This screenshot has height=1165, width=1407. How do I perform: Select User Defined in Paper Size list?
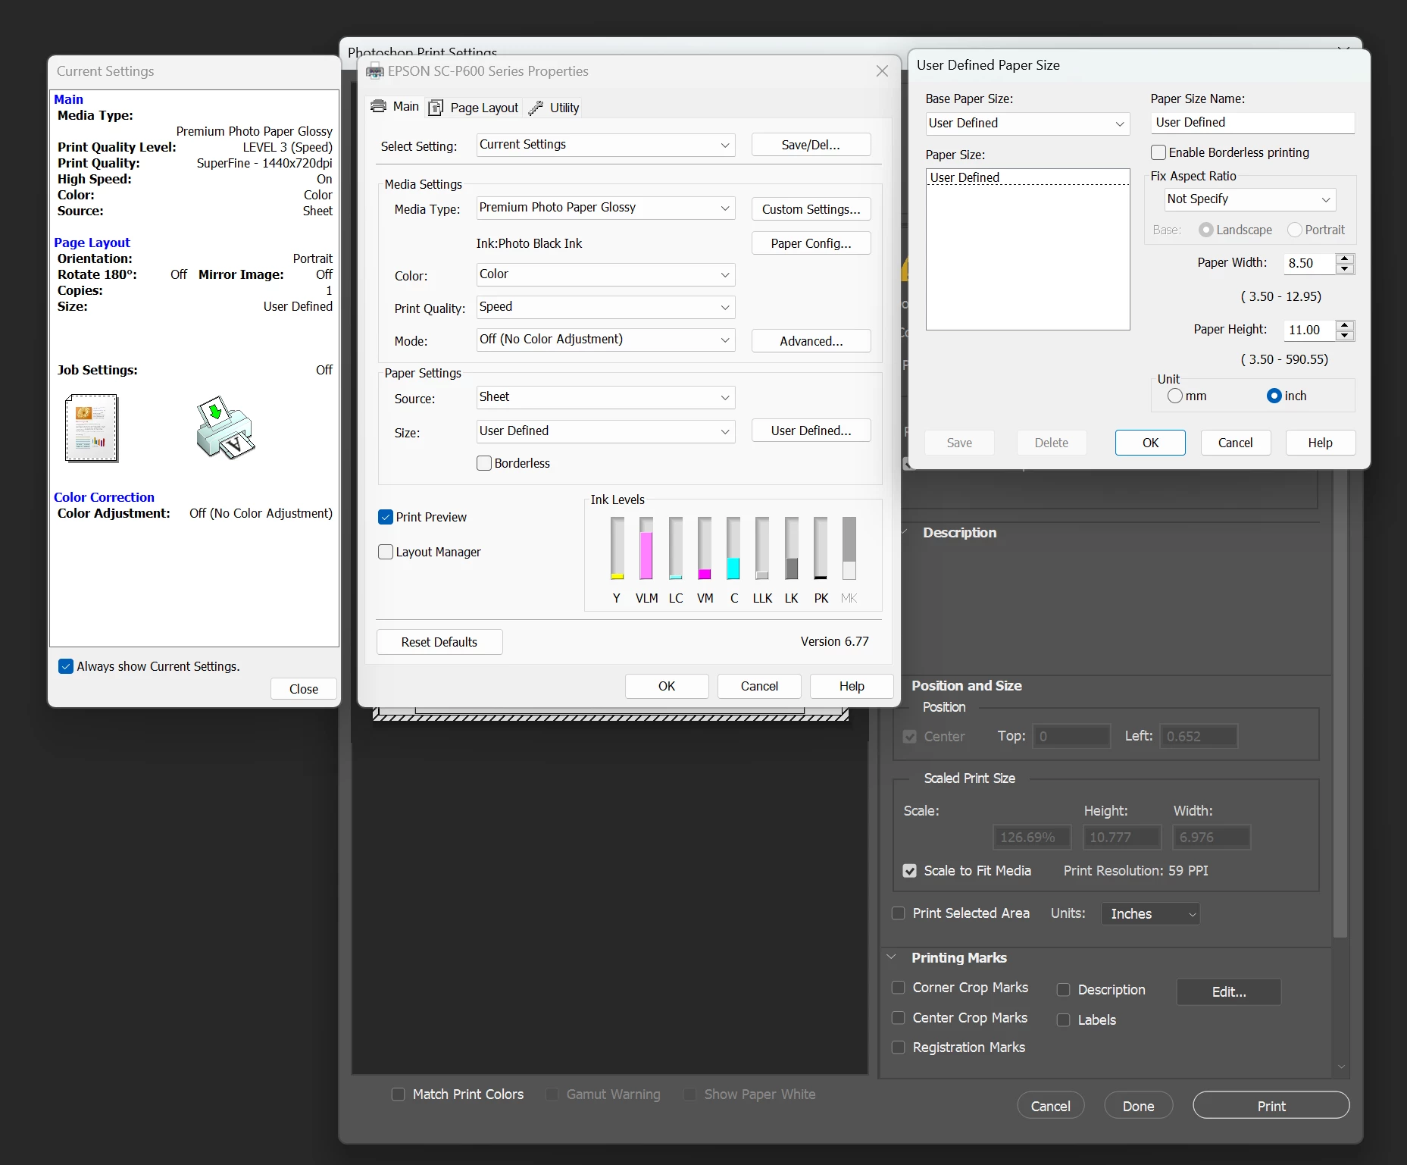pos(1027,177)
